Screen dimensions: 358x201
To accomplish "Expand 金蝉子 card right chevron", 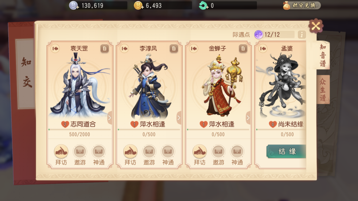I will [x=248, y=118].
